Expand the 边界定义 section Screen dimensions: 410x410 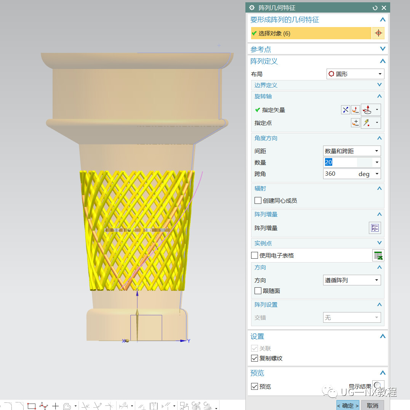click(x=317, y=85)
